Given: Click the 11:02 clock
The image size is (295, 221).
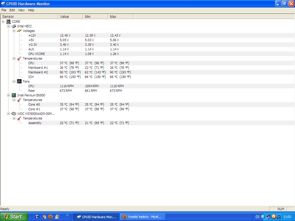Looking at the screenshot, I should coord(287,217).
